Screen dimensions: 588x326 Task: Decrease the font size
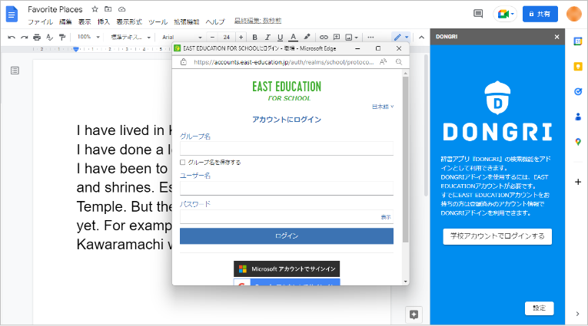[212, 37]
